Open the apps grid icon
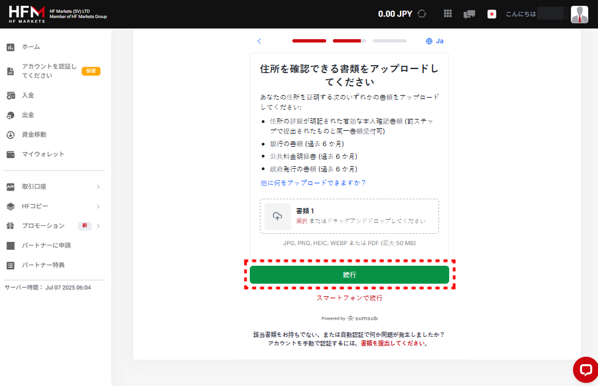This screenshot has height=386, width=598. tap(448, 14)
